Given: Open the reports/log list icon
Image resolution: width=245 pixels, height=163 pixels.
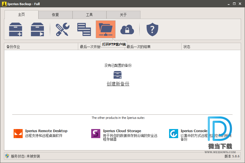Looking at the screenshot, I should (84, 29).
